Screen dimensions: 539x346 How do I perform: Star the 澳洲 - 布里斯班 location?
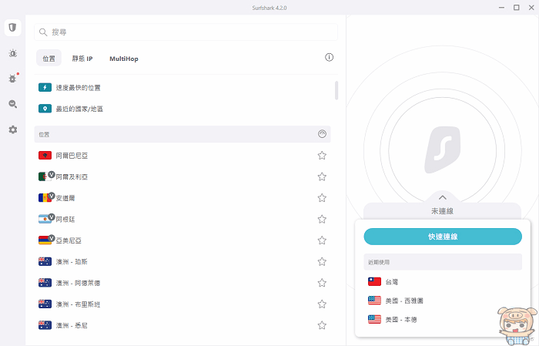point(322,304)
